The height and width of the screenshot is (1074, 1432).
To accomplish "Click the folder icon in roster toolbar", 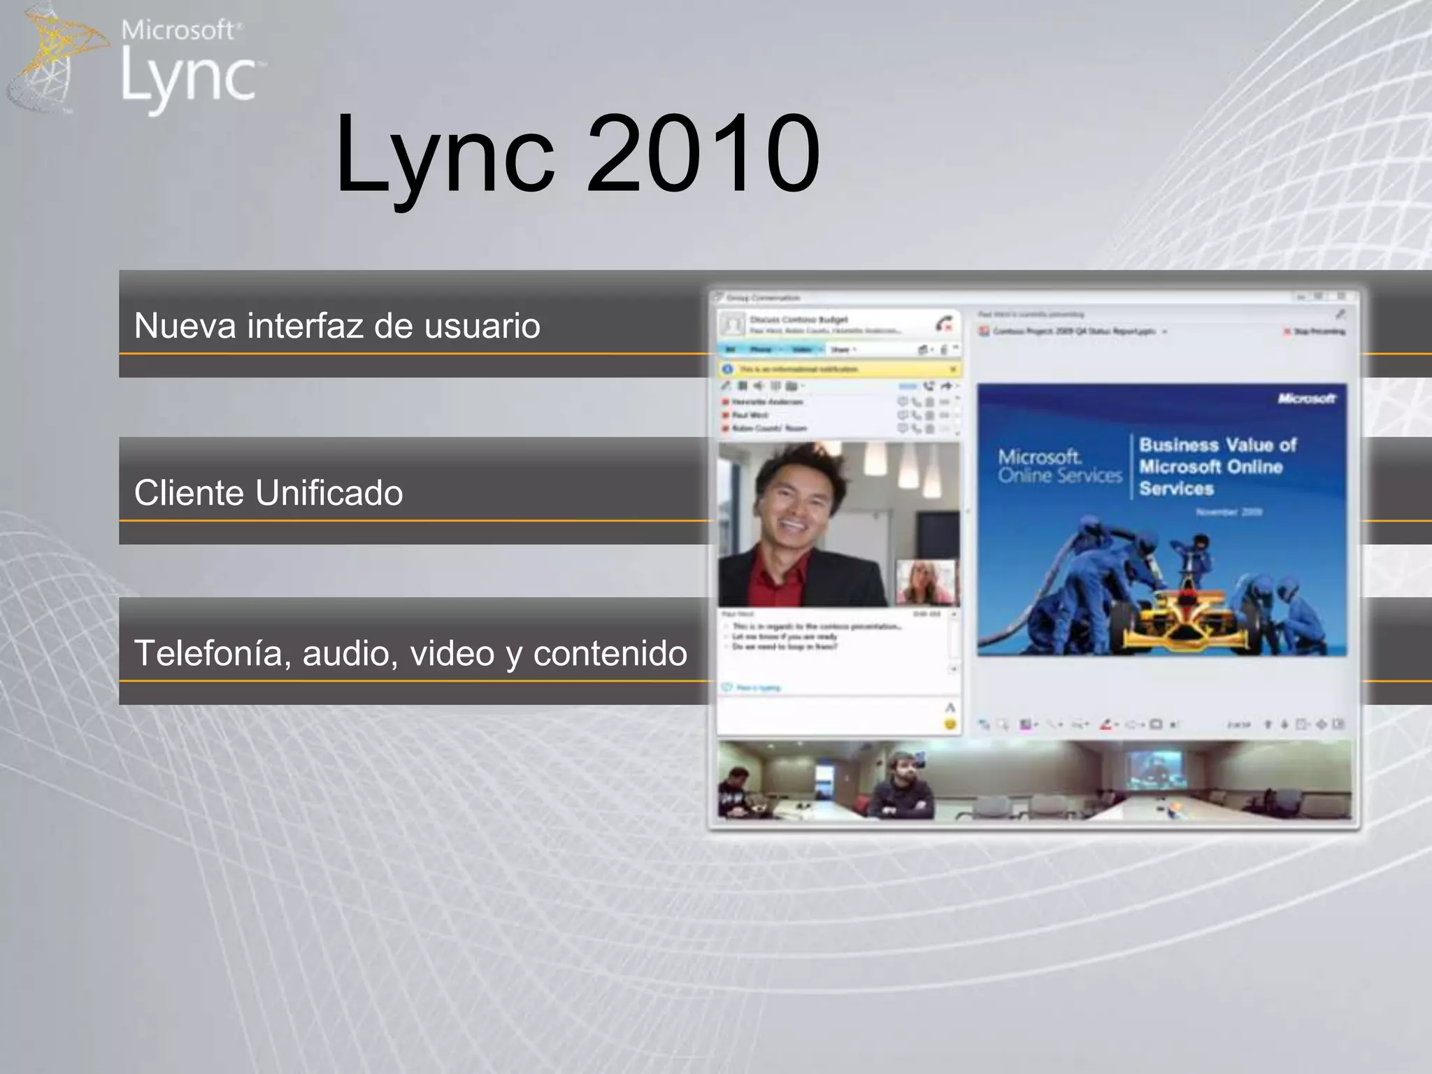I will (x=792, y=385).
